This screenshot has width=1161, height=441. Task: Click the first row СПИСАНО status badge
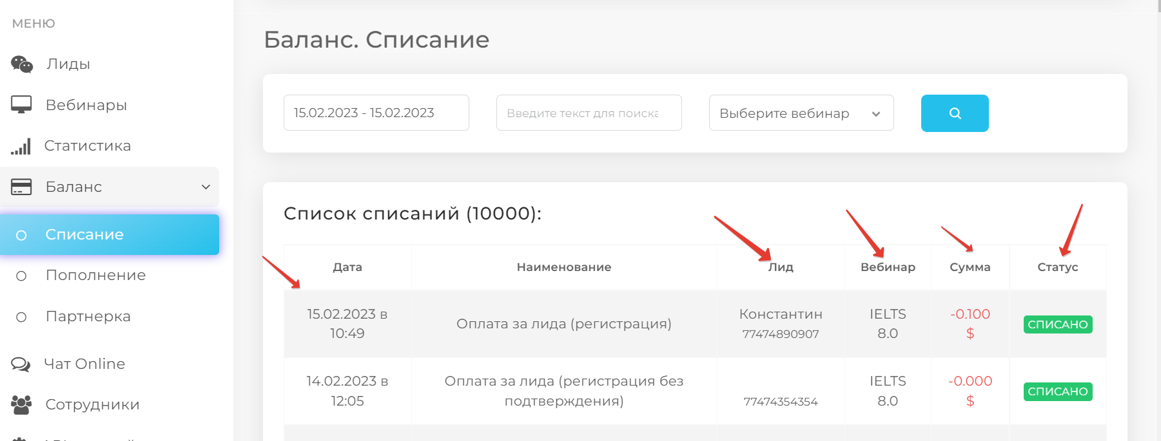coord(1057,324)
